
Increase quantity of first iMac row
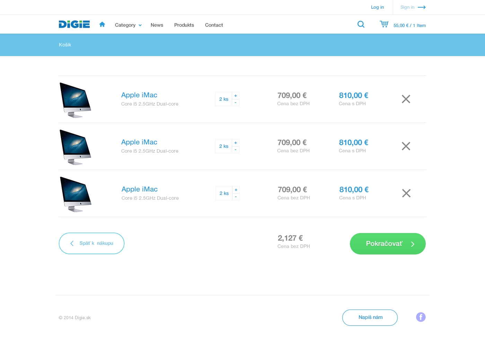coord(236,96)
